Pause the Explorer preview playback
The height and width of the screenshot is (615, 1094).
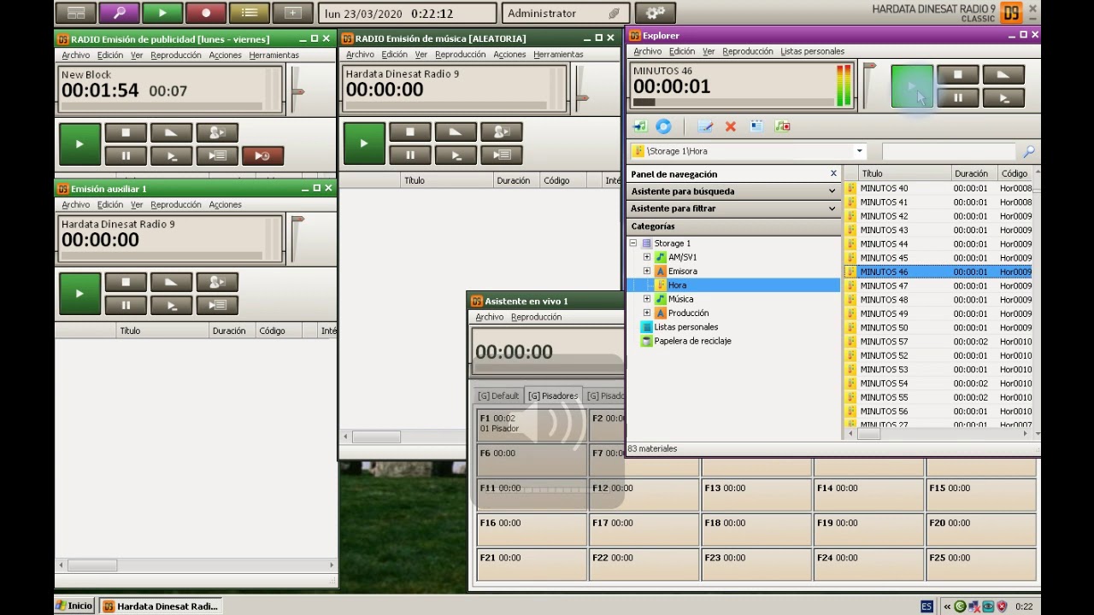[957, 98]
